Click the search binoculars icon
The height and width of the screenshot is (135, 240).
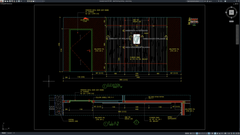205,1
